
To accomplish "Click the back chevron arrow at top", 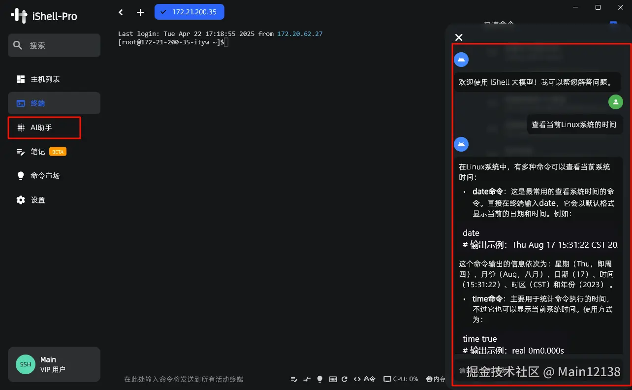I will [x=121, y=12].
